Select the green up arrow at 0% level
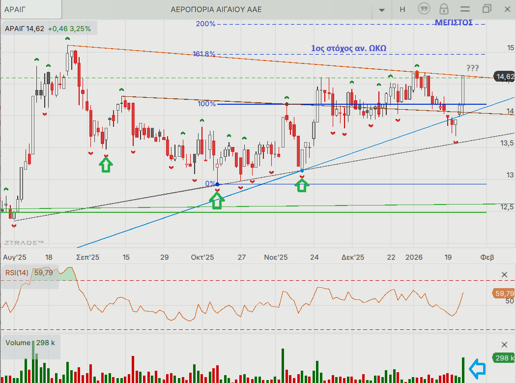Image resolution: width=516 pixels, height=383 pixels. click(x=217, y=200)
